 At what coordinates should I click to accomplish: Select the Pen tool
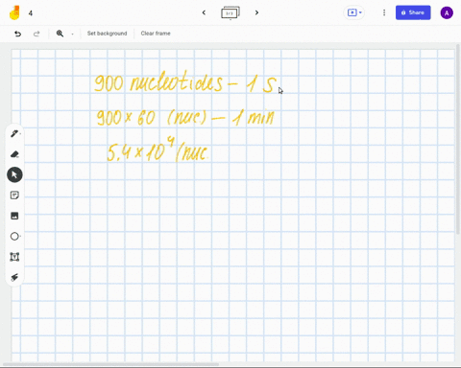coord(14,133)
